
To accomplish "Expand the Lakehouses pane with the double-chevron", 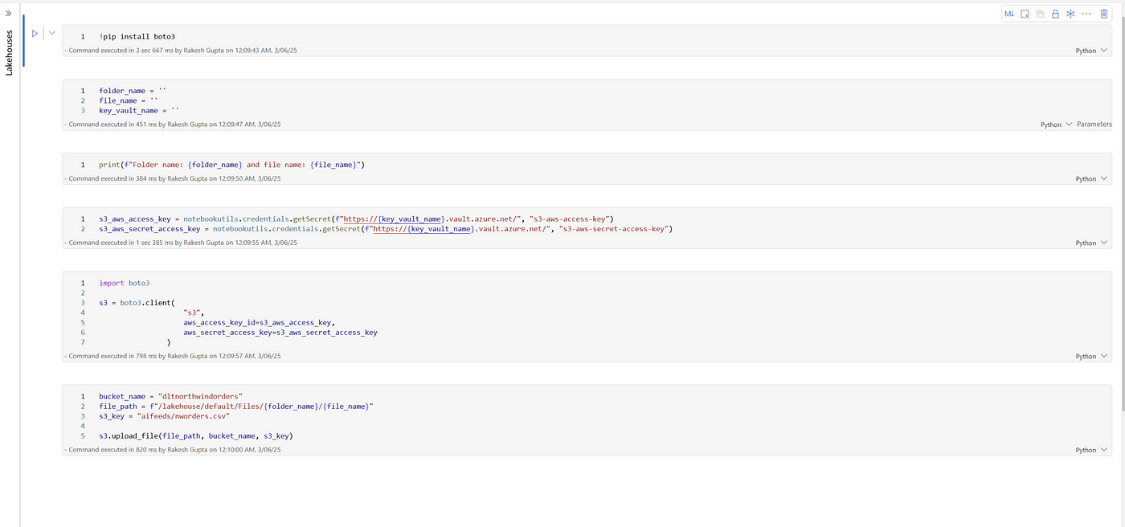I will (x=9, y=13).
